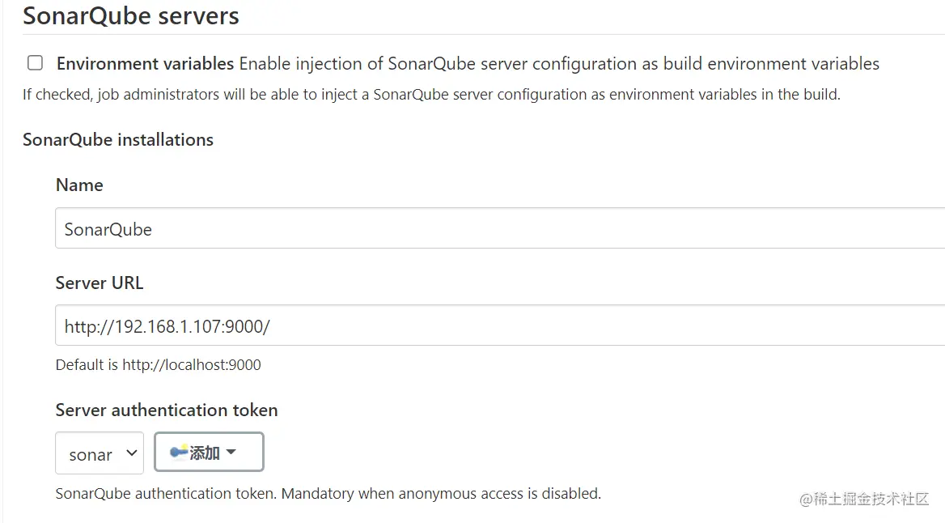Click 'Server authentication token' label
This screenshot has width=945, height=523.
[x=167, y=410]
